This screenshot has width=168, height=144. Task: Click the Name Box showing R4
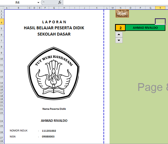(18, 2)
